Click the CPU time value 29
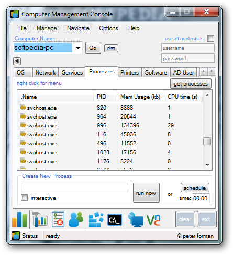The image size is (233, 255). tap(171, 125)
